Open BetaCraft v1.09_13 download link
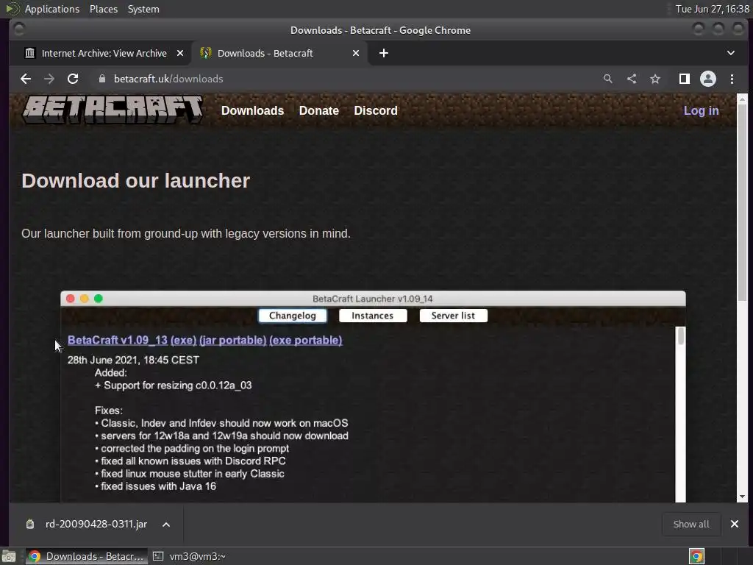The image size is (753, 565). click(x=118, y=340)
